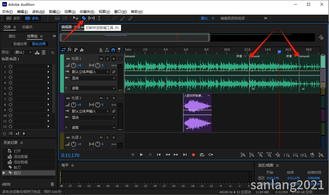Click the red Record button
This screenshot has width=329, height=195.
click(x=193, y=155)
